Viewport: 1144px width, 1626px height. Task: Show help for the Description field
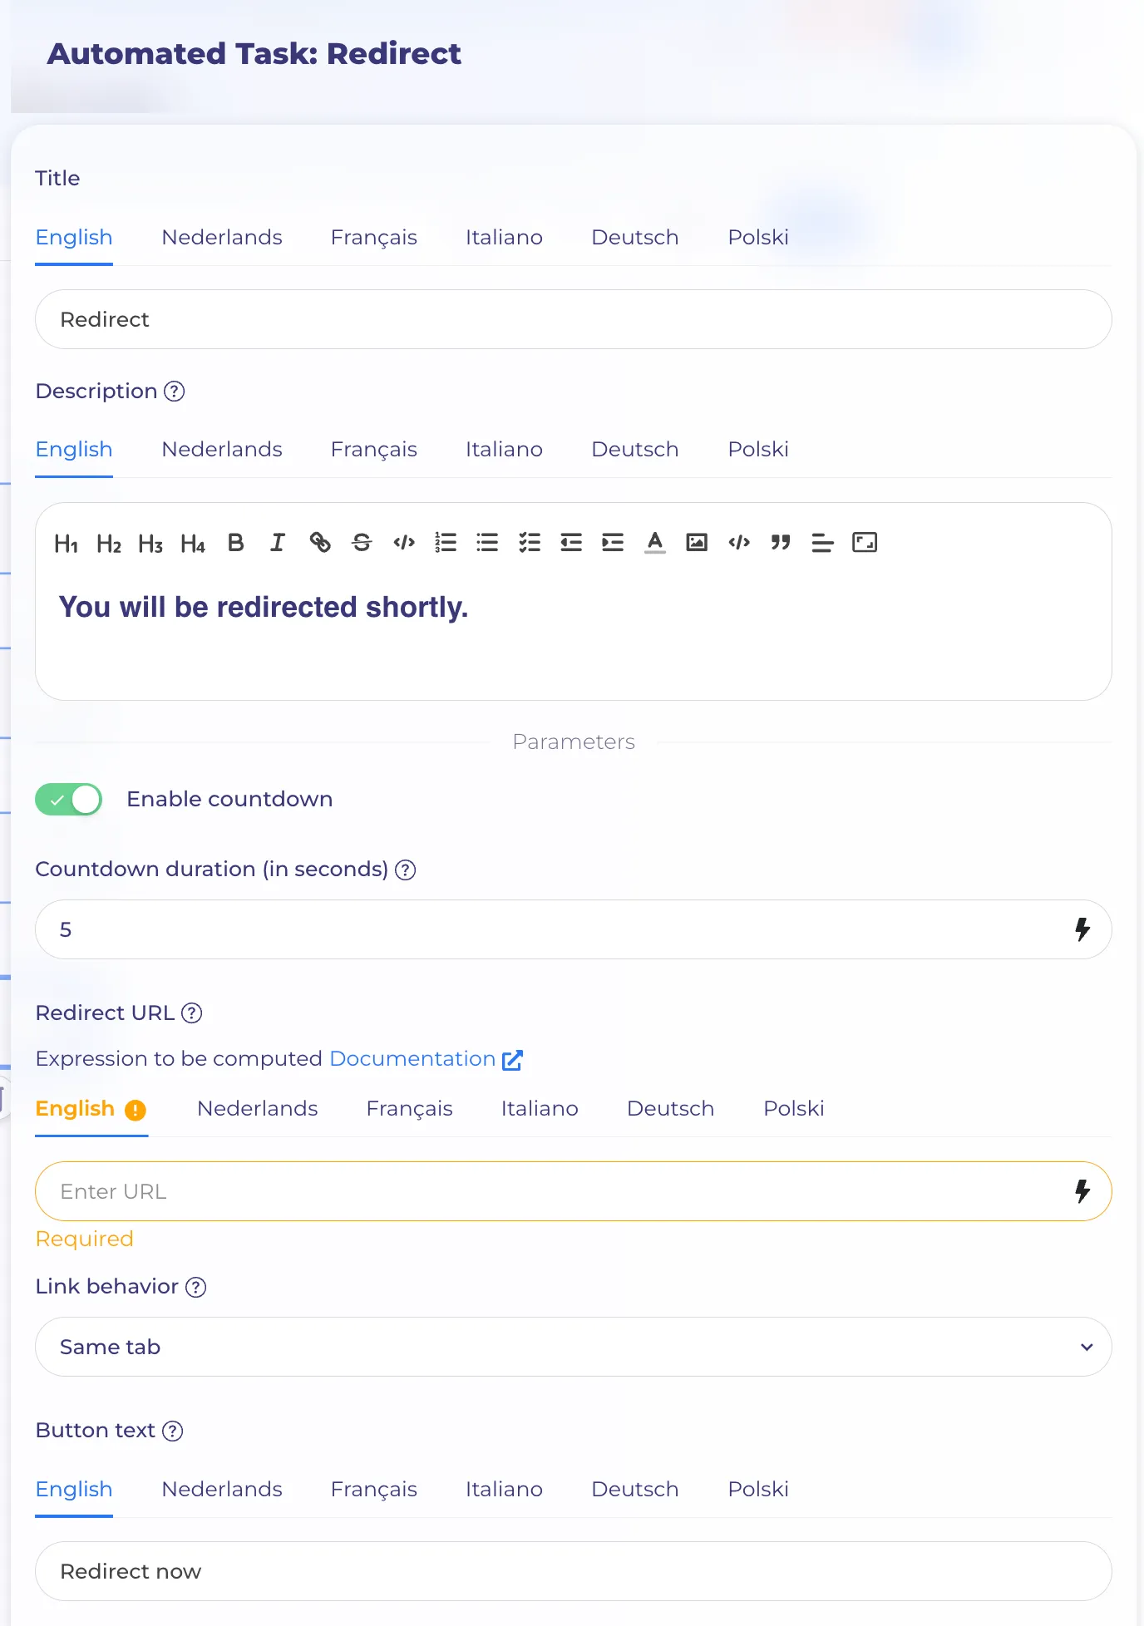pos(174,392)
